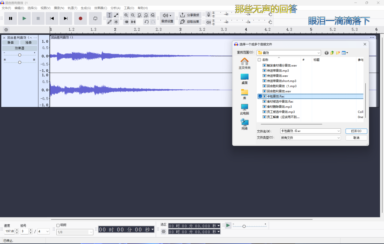Viewport: 384px width, 244px height.
Task: Open the view menu dropdown in dialog
Action: click(345, 53)
